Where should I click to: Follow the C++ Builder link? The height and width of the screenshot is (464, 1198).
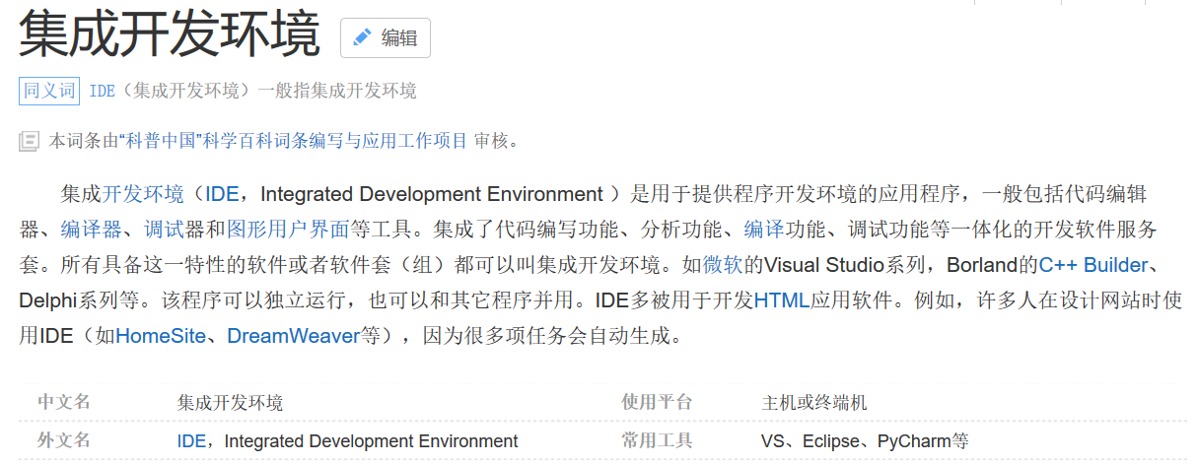(1092, 266)
